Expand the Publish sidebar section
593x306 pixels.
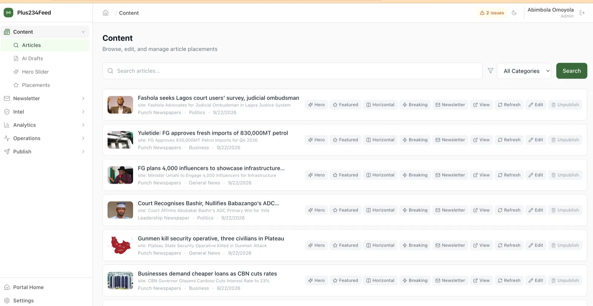[x=44, y=152]
